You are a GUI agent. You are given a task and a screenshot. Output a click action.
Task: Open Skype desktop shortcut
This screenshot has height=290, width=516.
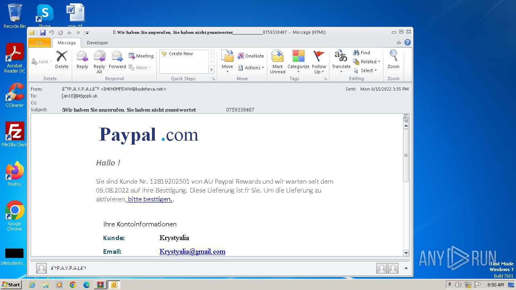(x=44, y=16)
